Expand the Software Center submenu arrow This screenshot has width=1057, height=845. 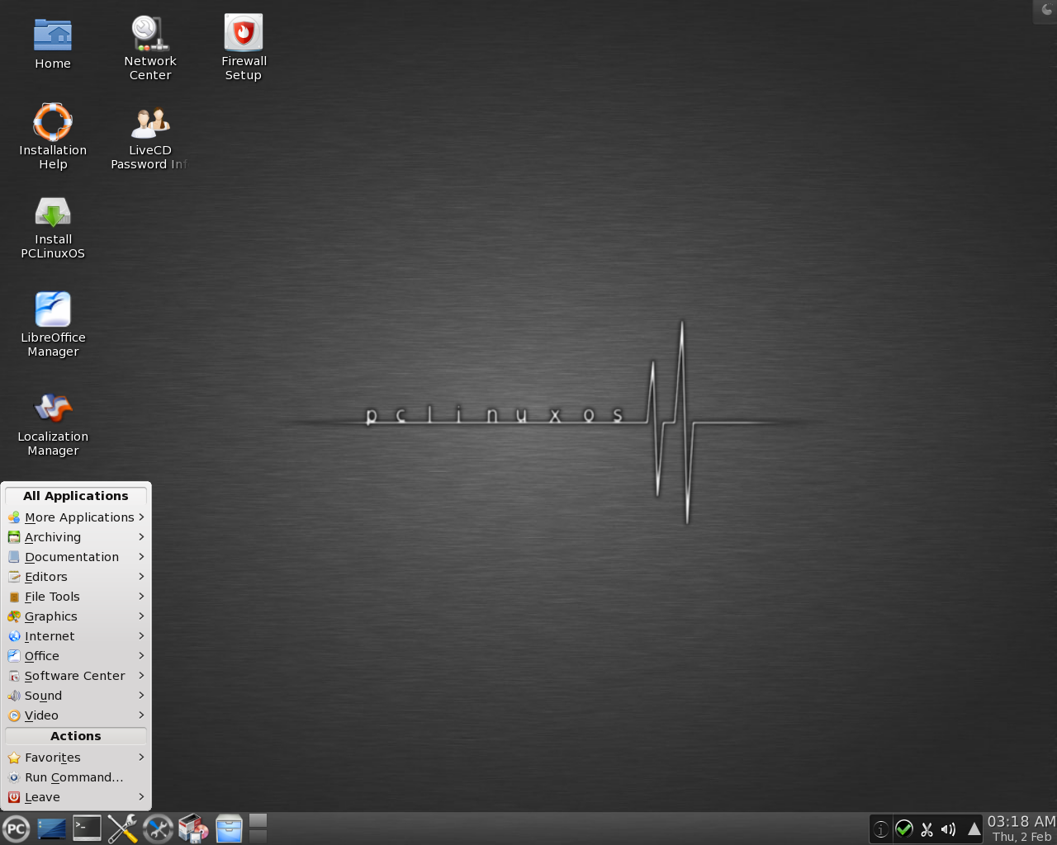coord(141,676)
